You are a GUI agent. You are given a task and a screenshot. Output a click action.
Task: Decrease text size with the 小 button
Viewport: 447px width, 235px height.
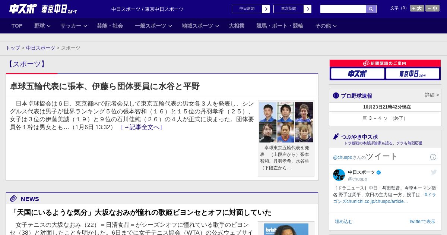tap(432, 8)
